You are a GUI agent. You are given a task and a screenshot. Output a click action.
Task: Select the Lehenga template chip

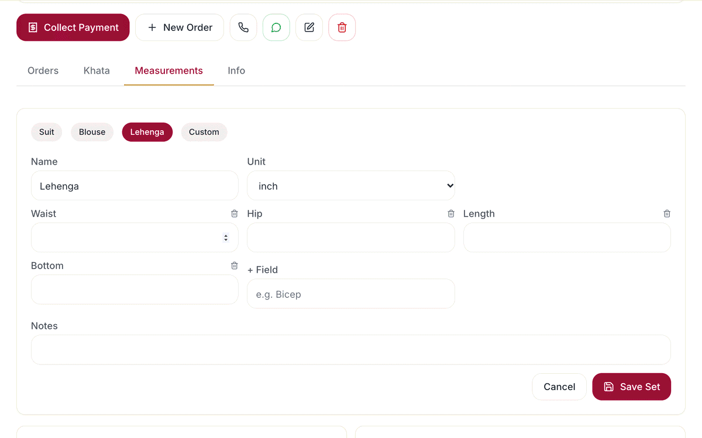(147, 132)
